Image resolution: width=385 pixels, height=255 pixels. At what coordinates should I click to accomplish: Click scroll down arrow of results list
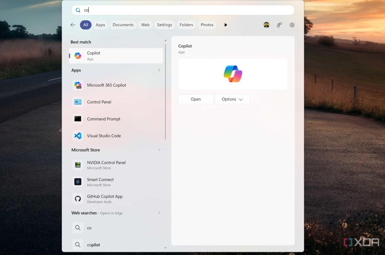165,247
